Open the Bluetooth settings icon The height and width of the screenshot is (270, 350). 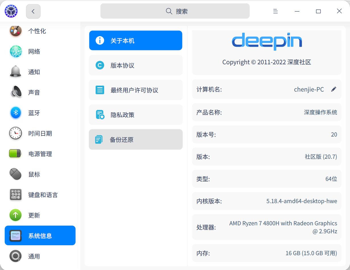[16, 113]
